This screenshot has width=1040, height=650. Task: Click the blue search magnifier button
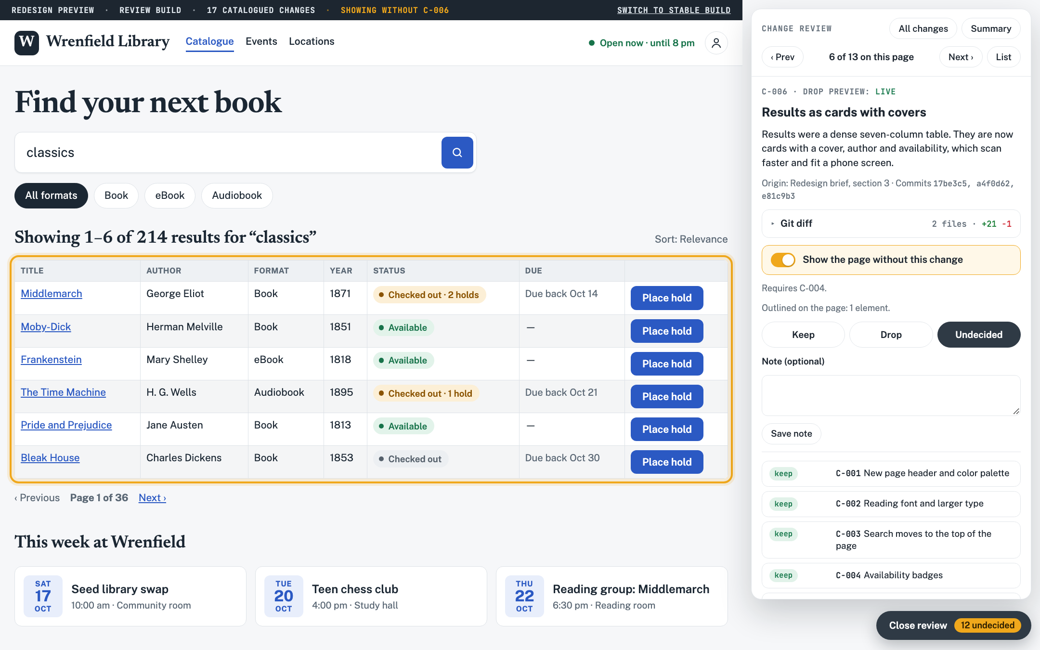(457, 153)
